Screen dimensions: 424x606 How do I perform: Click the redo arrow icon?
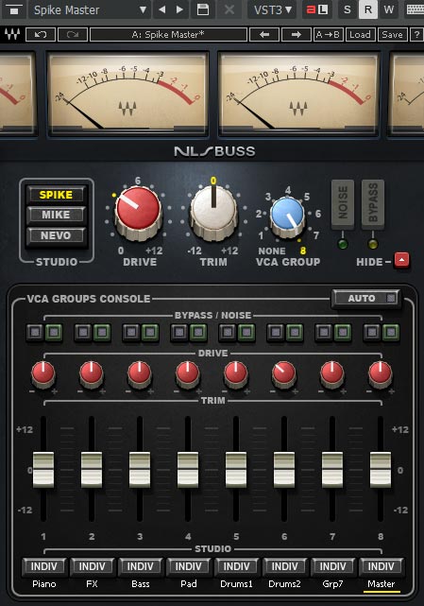pos(72,34)
